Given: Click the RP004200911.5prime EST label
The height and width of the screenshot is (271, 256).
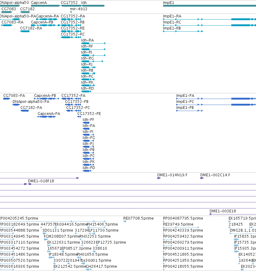Looking at the screenshot, I should tap(183, 248).
